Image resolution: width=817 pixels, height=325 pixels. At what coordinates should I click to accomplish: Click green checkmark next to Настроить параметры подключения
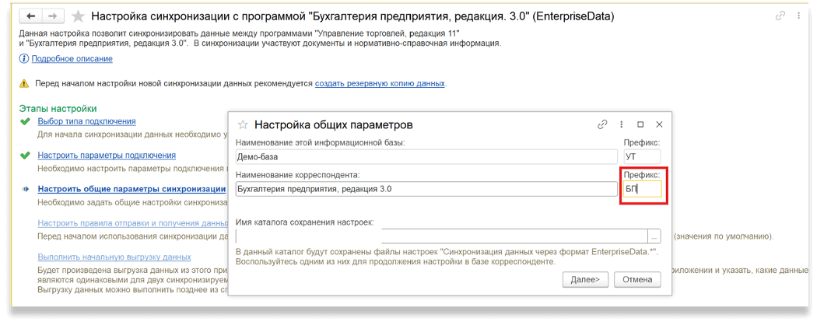24,156
